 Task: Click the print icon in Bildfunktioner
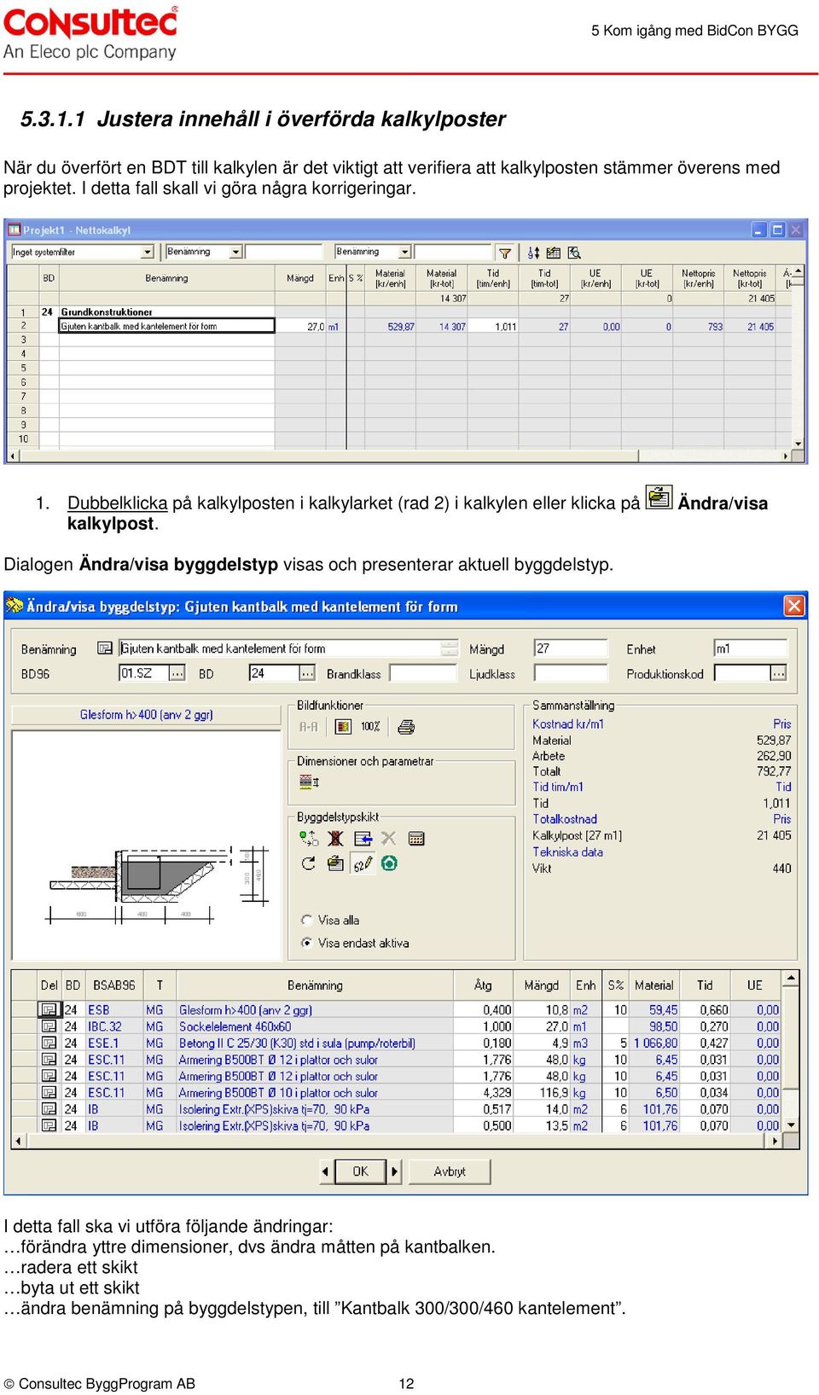click(x=406, y=727)
